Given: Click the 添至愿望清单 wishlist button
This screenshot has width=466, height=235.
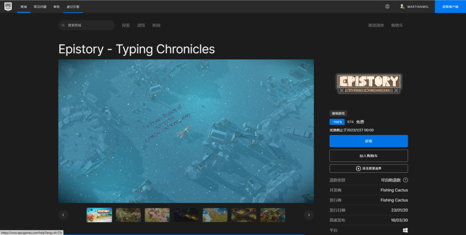Looking at the screenshot, I should (369, 169).
